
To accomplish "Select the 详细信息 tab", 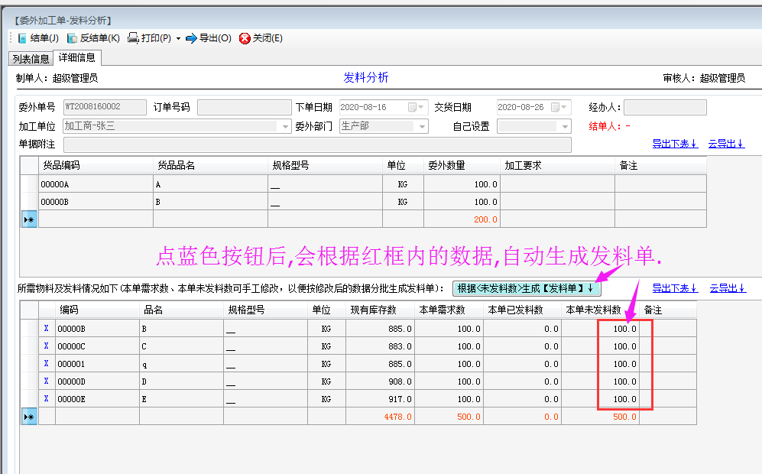I will pos(77,57).
